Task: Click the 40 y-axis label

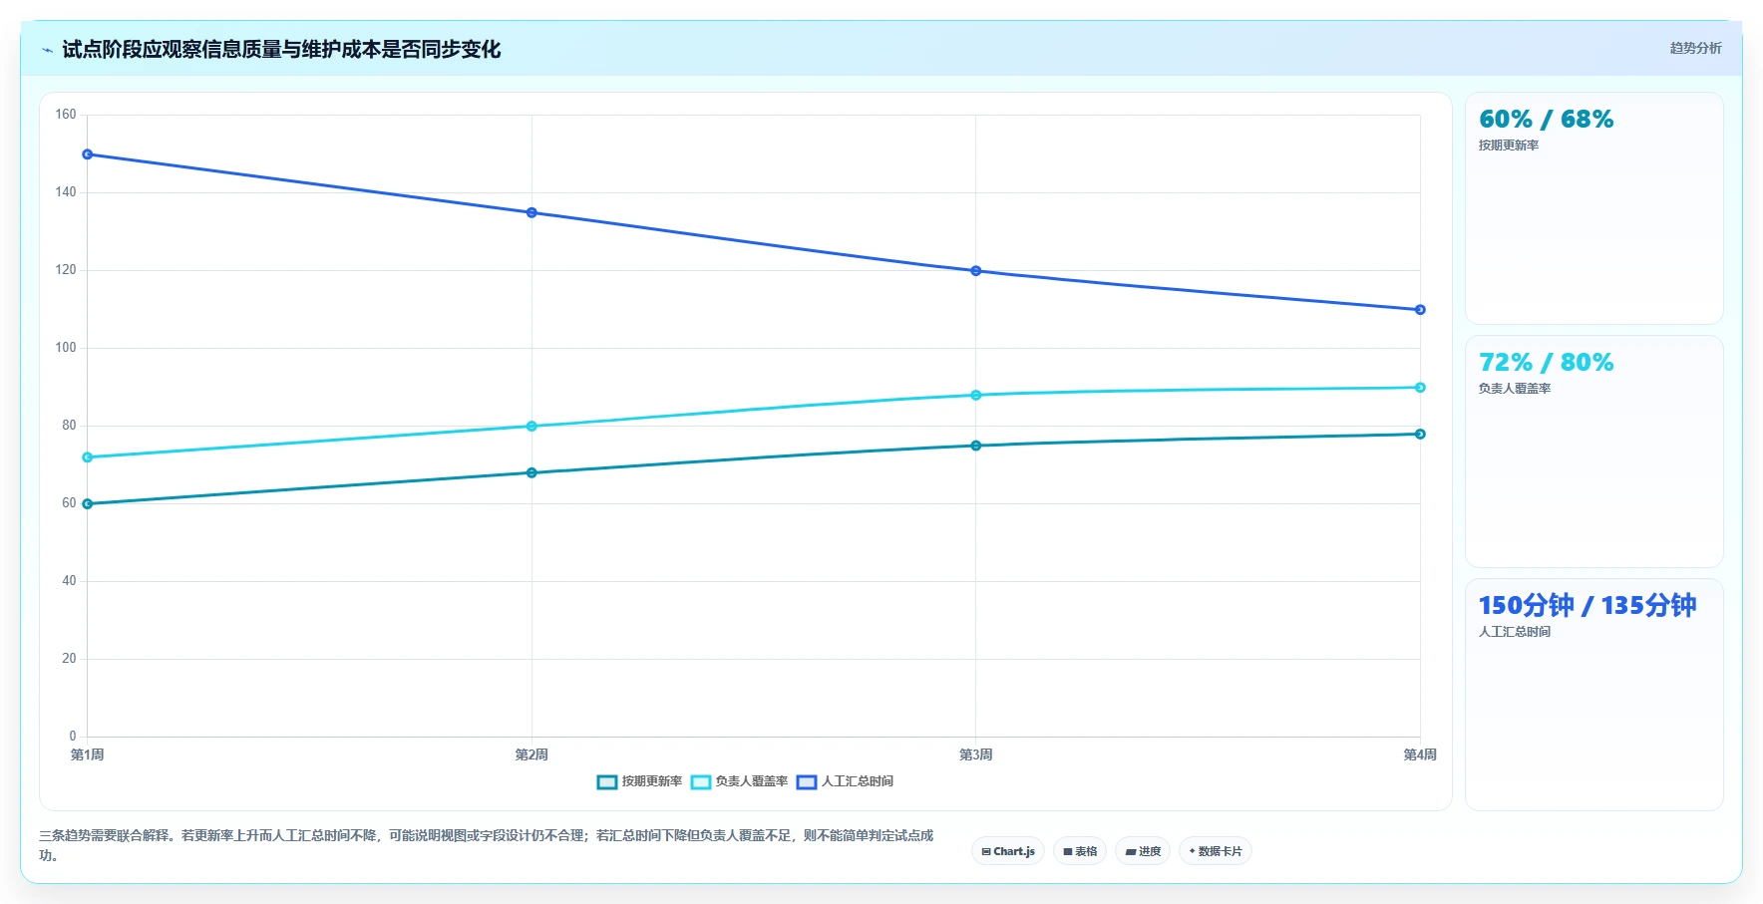Action: [69, 581]
